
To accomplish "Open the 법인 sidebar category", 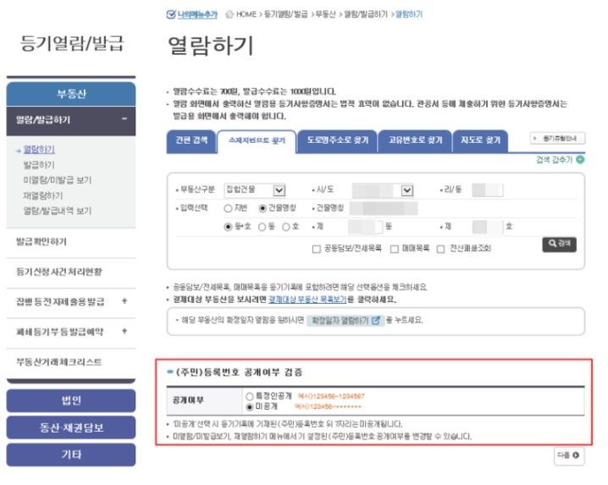I will coord(71,400).
